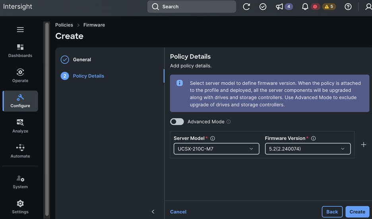Image resolution: width=372 pixels, height=219 pixels.
Task: Open the Operate section
Action: pyautogui.click(x=20, y=76)
